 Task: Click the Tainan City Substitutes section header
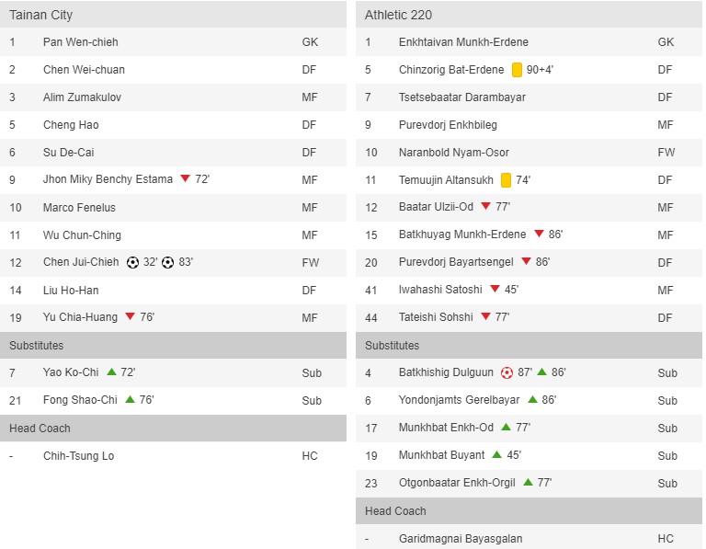click(37, 345)
